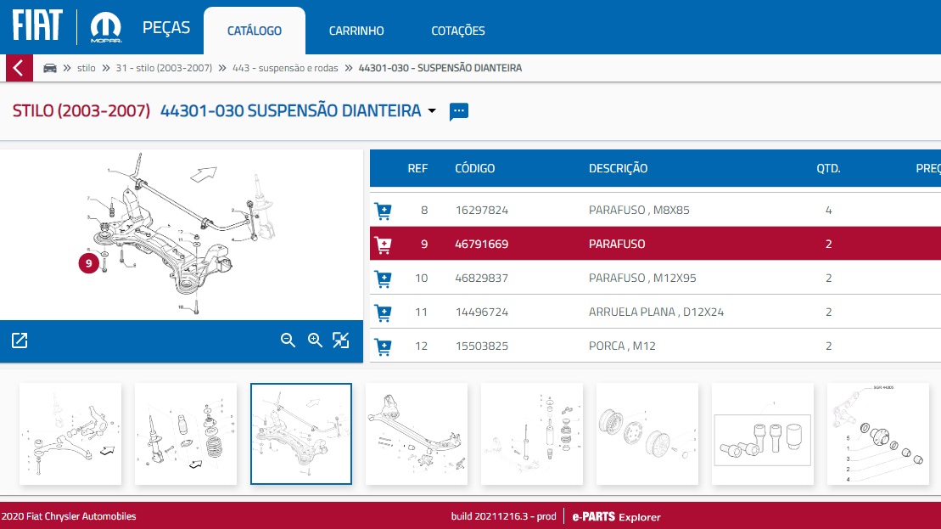
Task: Click the car icon in breadcrumb
Action: point(50,68)
